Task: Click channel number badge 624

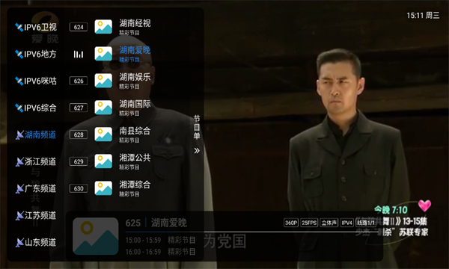Action: coord(79,27)
